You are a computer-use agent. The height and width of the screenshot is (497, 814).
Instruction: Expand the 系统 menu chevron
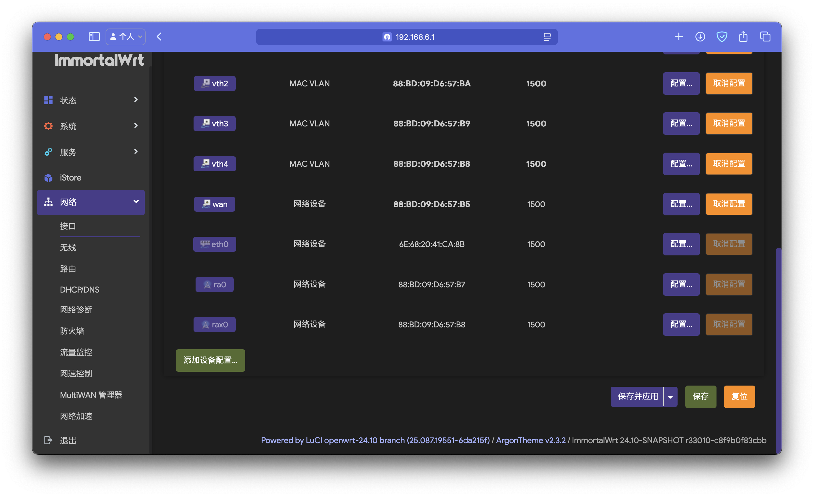click(136, 126)
